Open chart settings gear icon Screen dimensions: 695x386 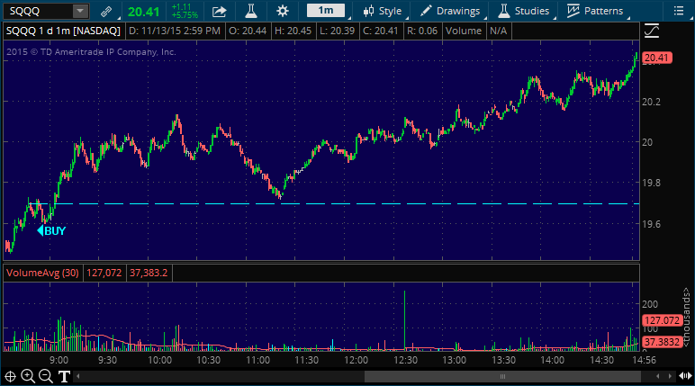pyautogui.click(x=283, y=11)
